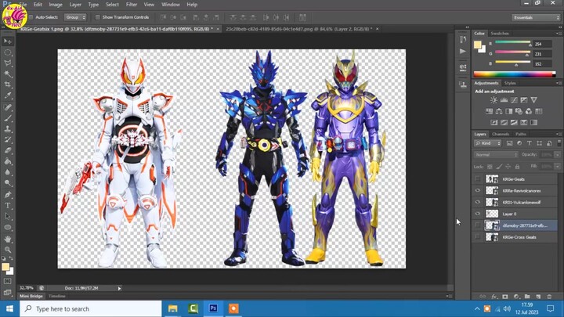Open the layer filter Kind dropdown
Viewport: 564px width, 317px height.
(488, 143)
